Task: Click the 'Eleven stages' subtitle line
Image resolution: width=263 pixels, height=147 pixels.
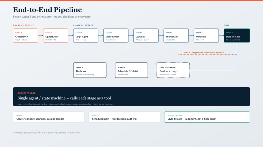Action: click(52, 17)
